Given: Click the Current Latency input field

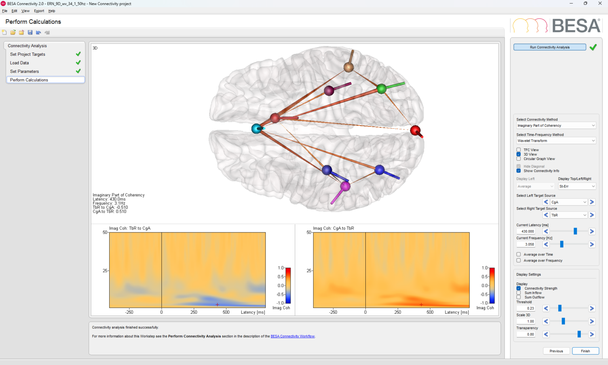Looking at the screenshot, I should (x=526, y=231).
